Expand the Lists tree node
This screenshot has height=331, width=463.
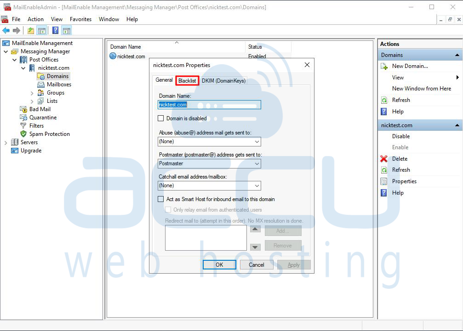(32, 101)
